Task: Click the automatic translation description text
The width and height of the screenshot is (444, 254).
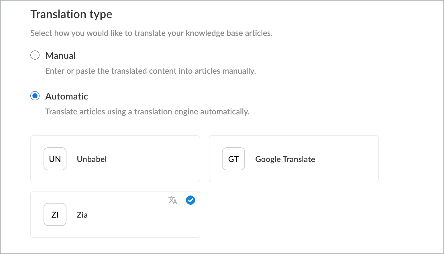Action: (x=148, y=112)
